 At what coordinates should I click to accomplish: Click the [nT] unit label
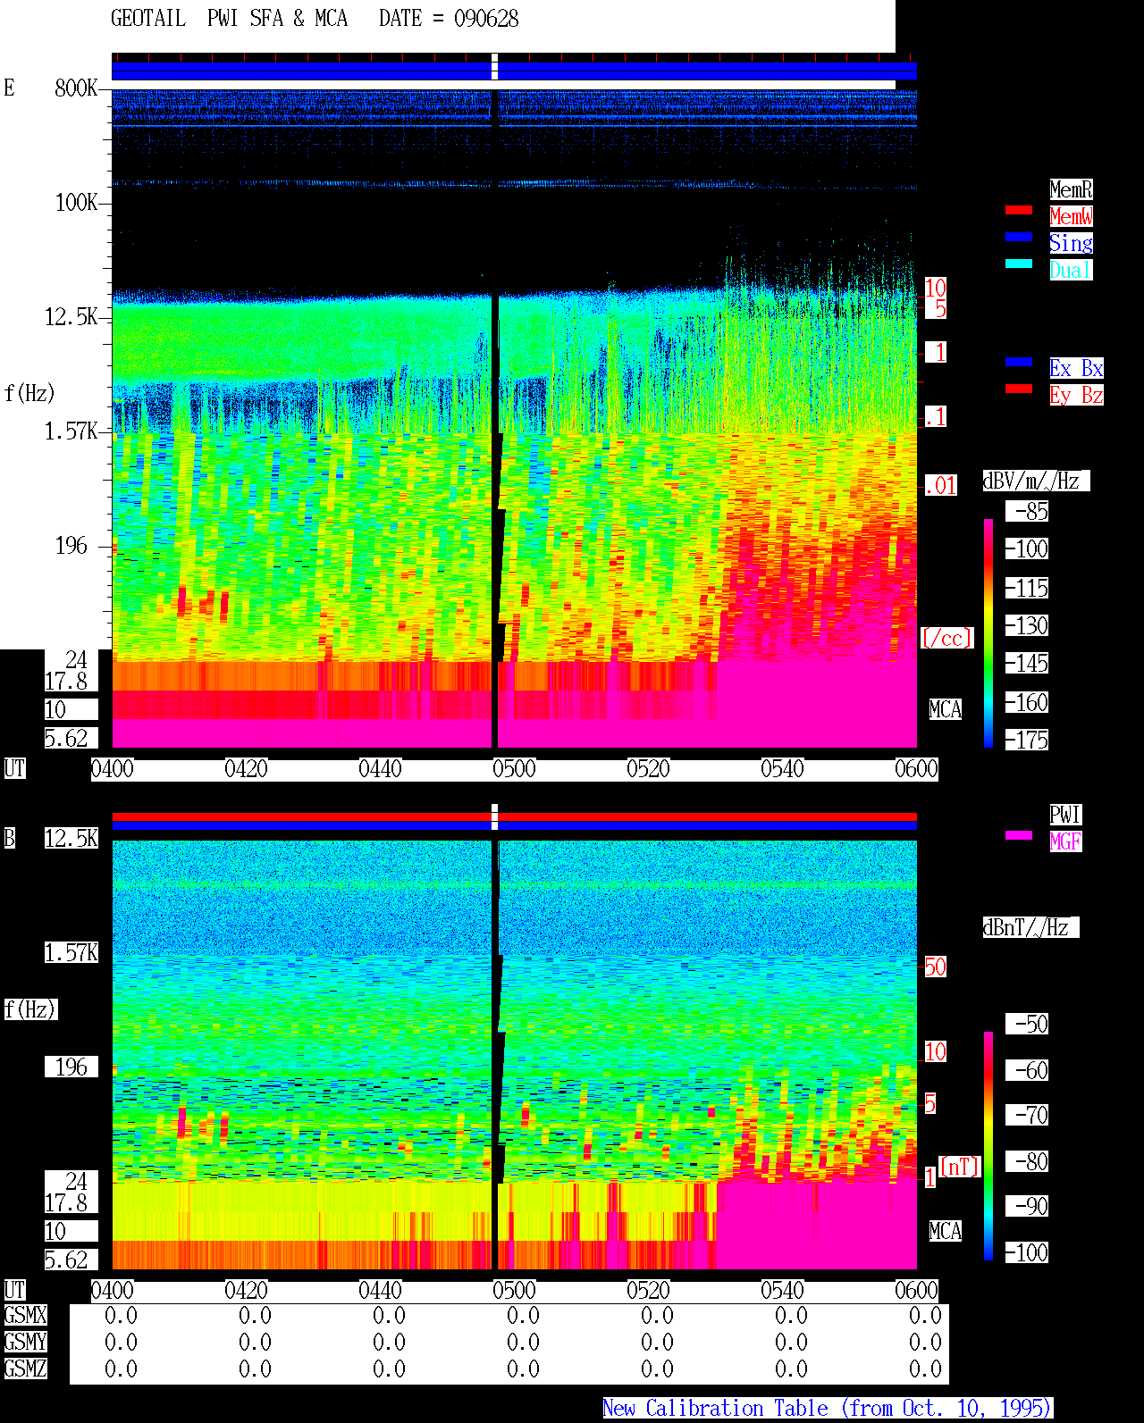click(960, 1167)
